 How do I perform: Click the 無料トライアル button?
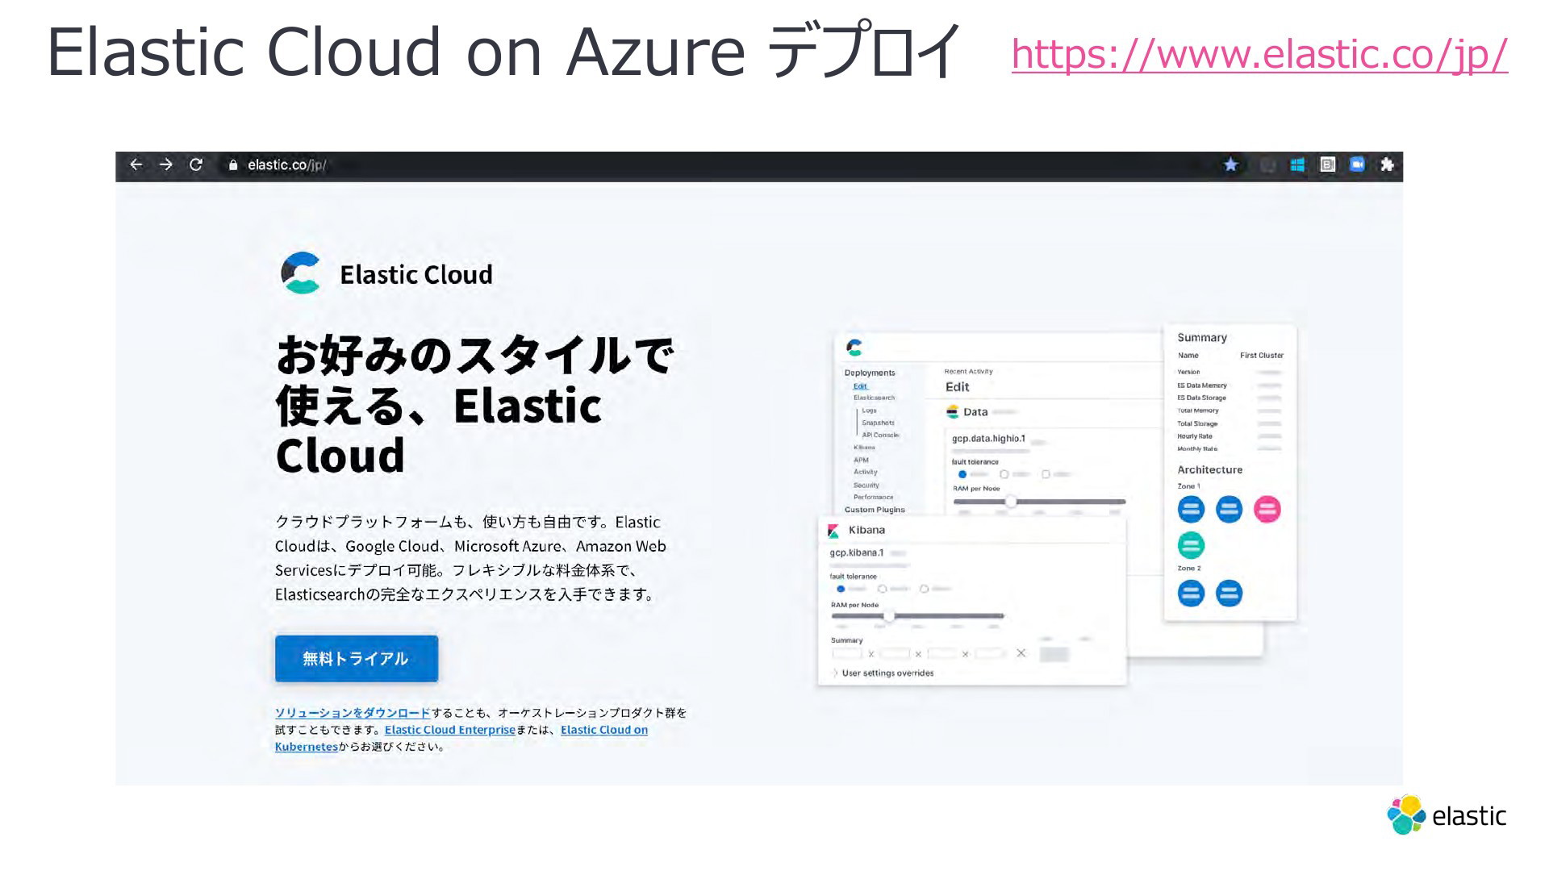[x=357, y=659]
